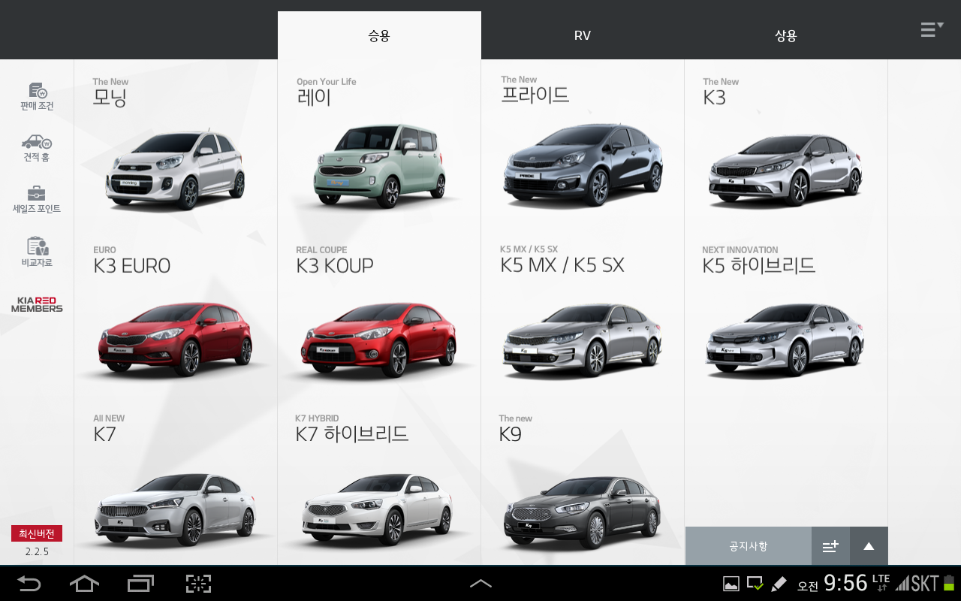Select the silver The New K3 car image
Image resolution: width=961 pixels, height=601 pixels.
click(785, 171)
